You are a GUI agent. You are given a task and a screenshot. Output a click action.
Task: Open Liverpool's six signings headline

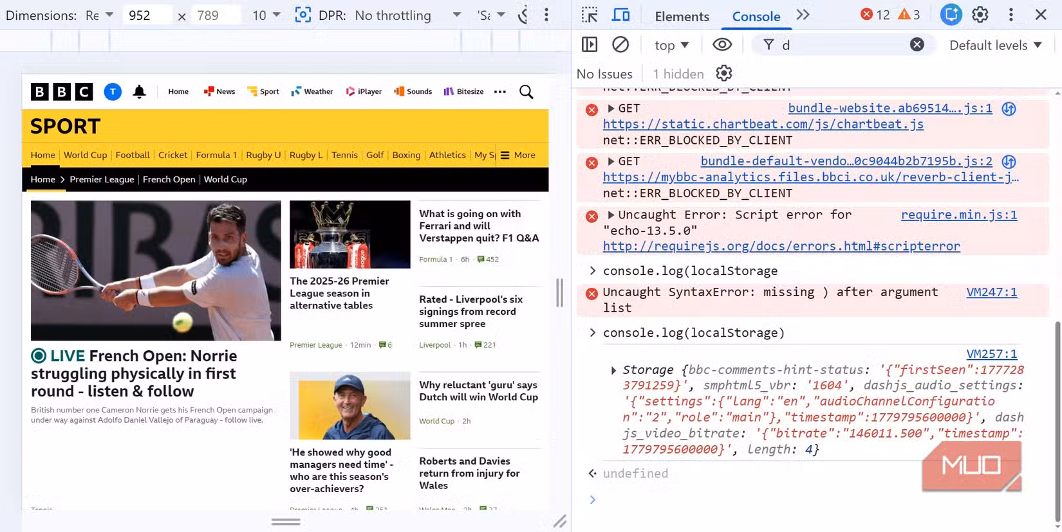pos(471,312)
